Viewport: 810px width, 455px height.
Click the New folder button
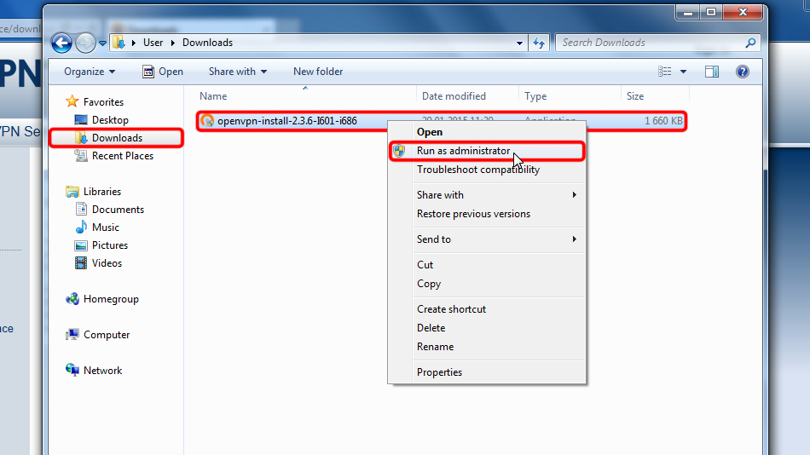coord(318,72)
